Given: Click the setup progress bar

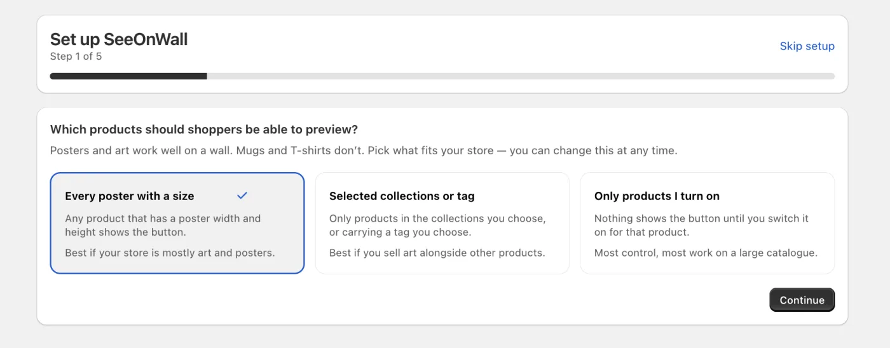Looking at the screenshot, I should [x=442, y=76].
